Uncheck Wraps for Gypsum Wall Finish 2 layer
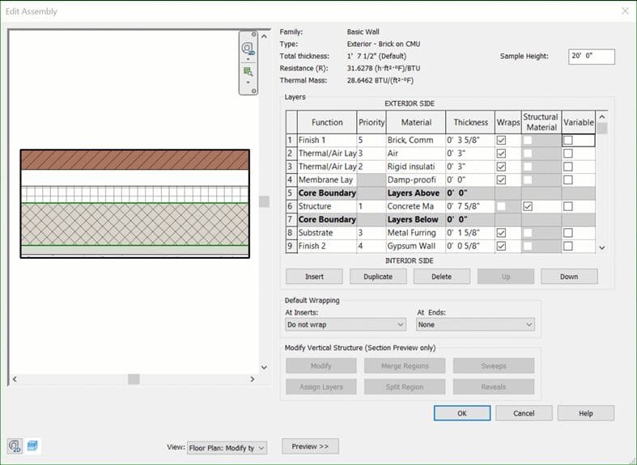Image resolution: width=637 pixels, height=465 pixels. click(502, 246)
